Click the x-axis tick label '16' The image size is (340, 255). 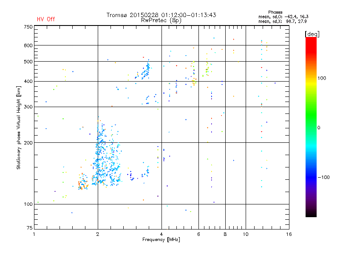[x=289, y=234]
